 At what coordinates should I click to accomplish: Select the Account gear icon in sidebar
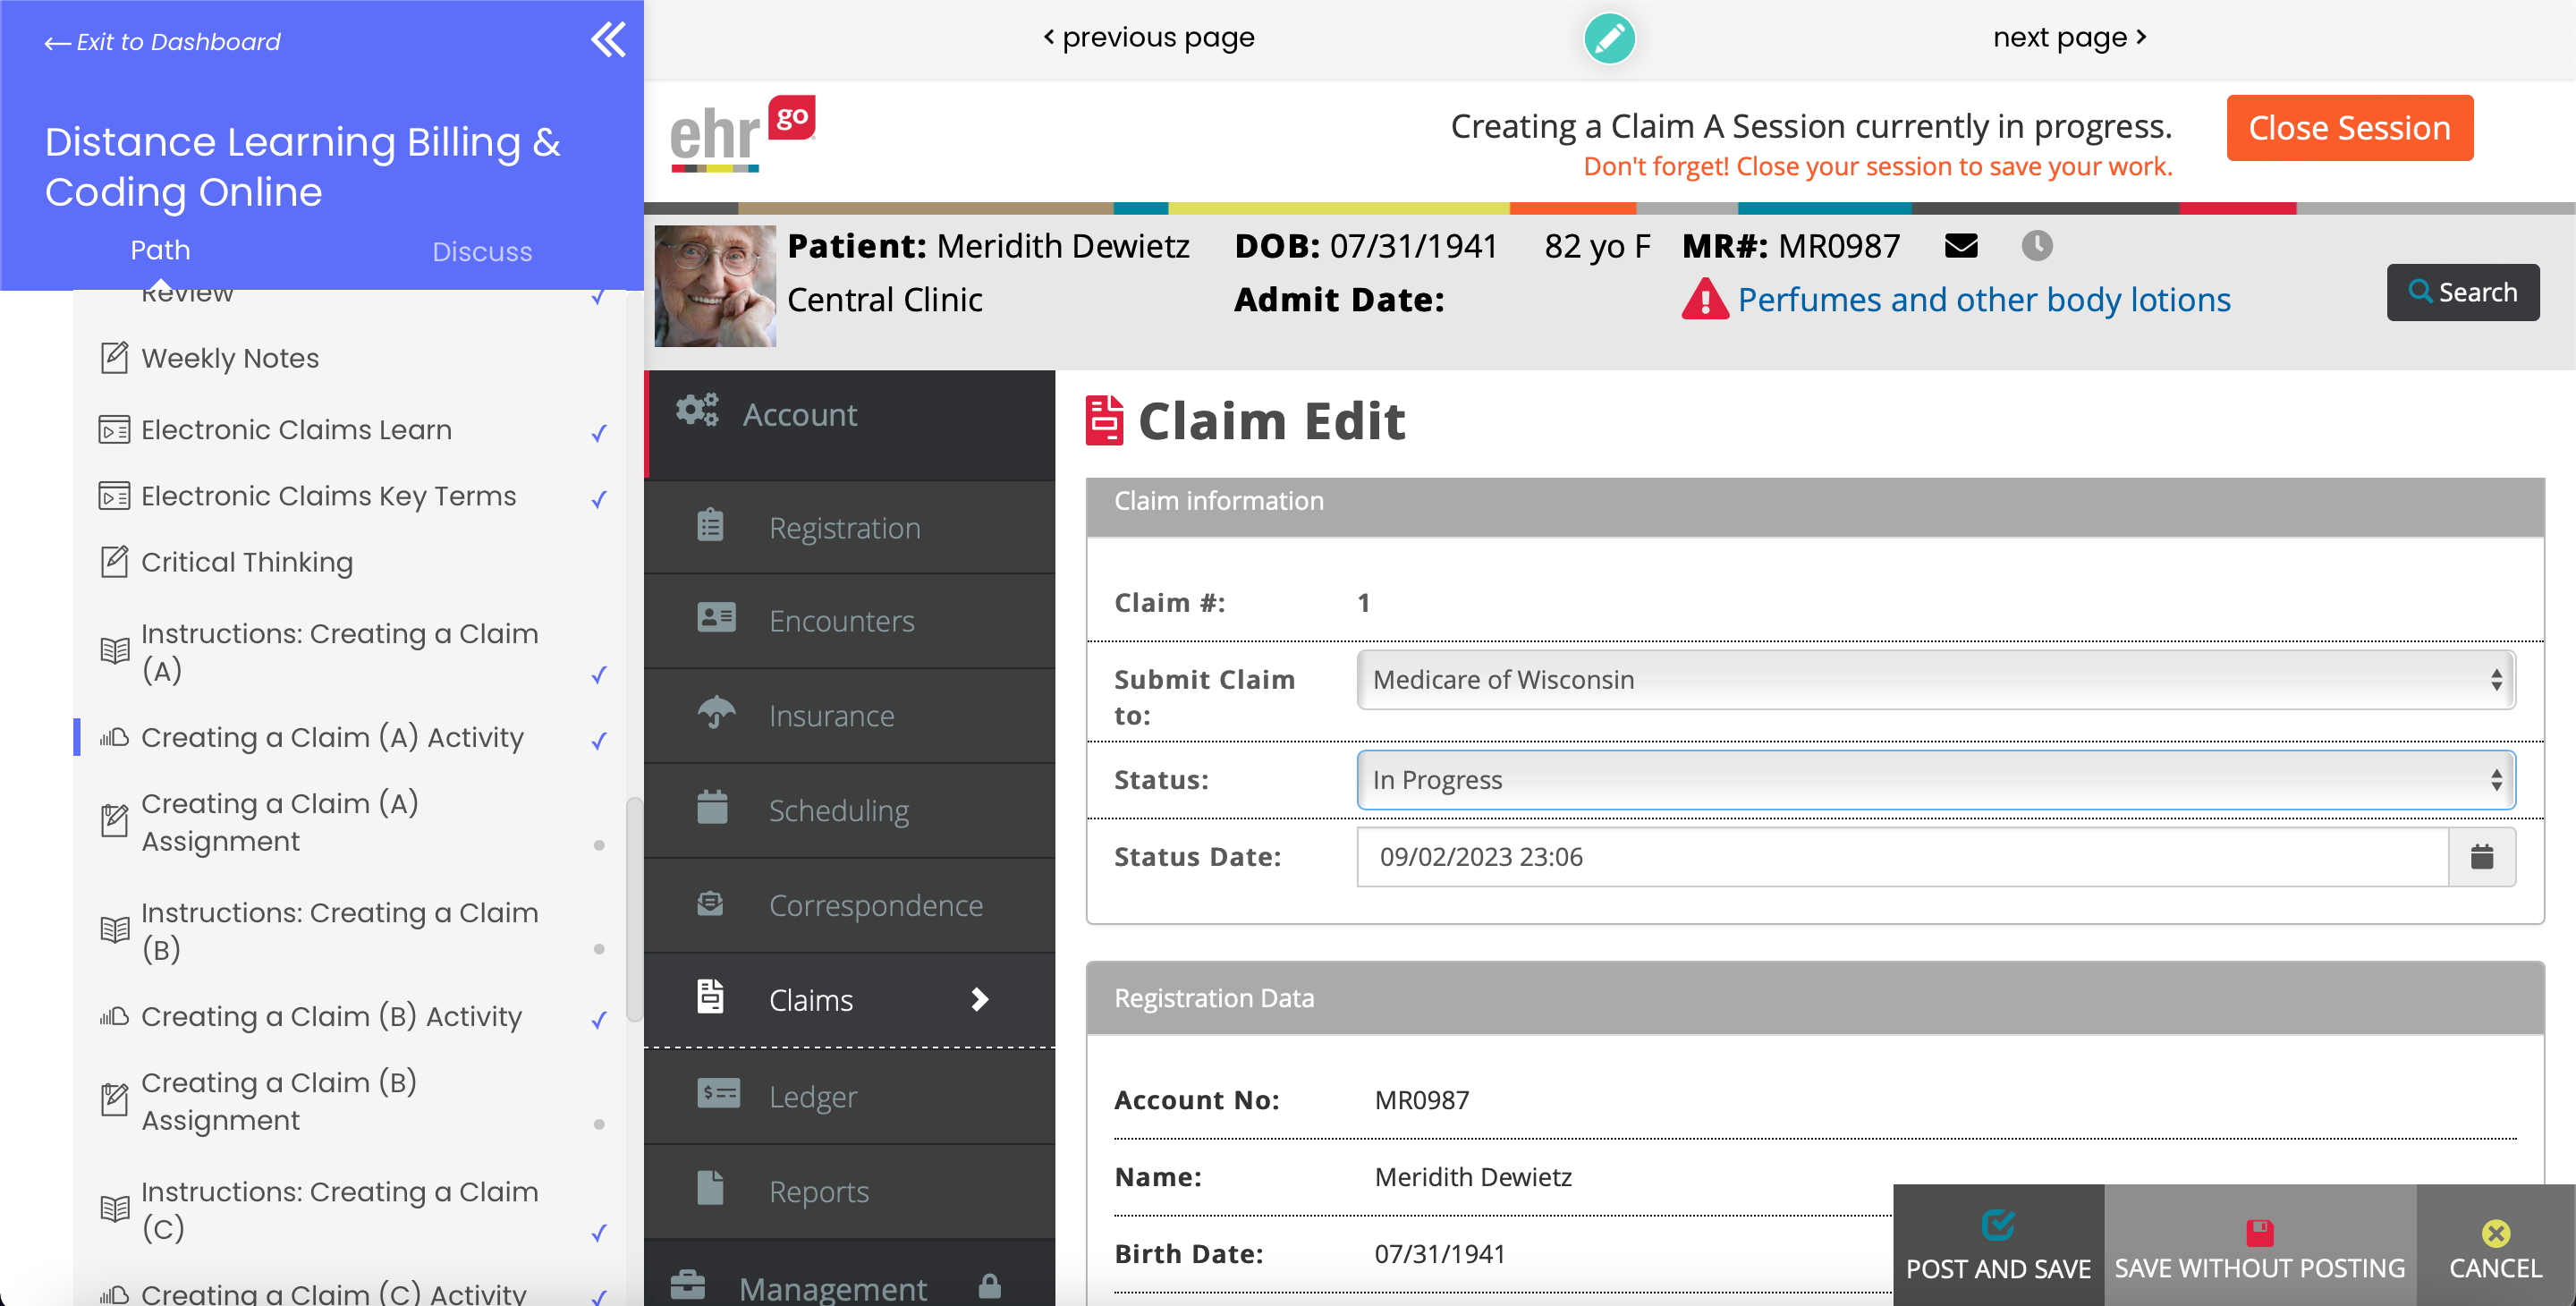tap(696, 411)
